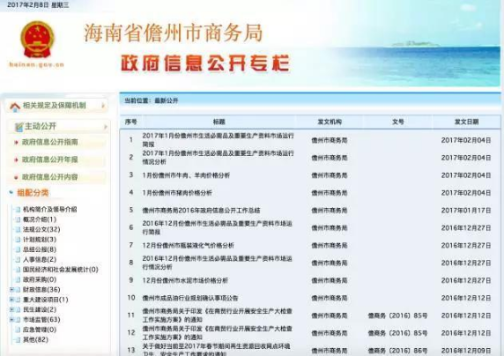The width and height of the screenshot is (504, 356).
Task: Click the page icon beside 人事信息(2)
Action: [18, 260]
